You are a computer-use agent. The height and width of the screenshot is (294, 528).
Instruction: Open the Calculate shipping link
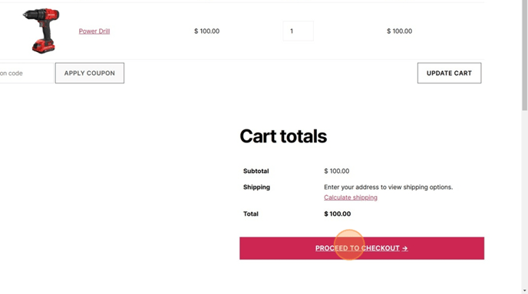tap(351, 198)
